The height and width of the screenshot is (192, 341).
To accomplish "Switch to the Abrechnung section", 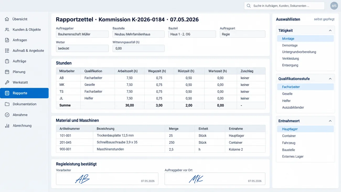I will pos(24,126).
